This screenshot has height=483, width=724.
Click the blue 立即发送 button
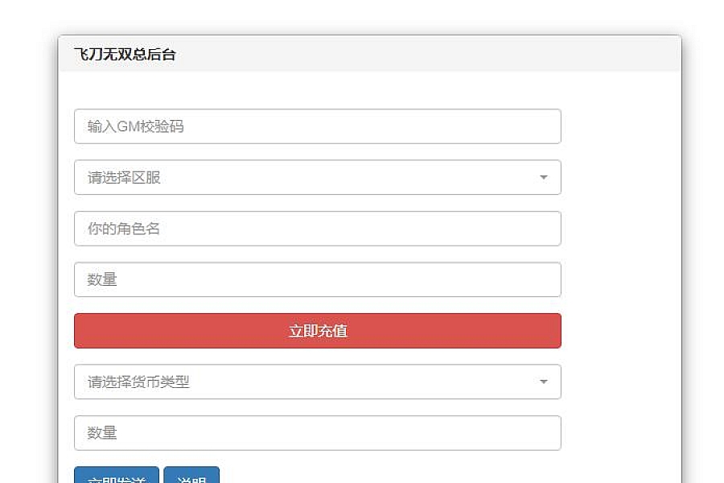click(117, 475)
